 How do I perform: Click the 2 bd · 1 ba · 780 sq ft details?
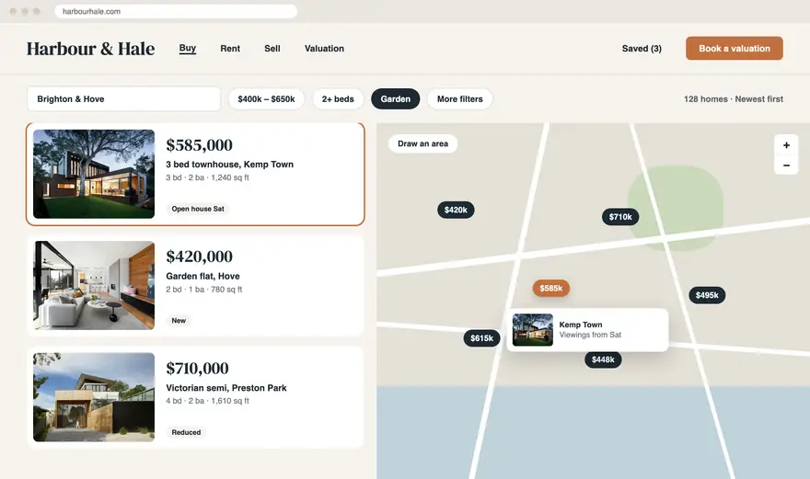203,290
